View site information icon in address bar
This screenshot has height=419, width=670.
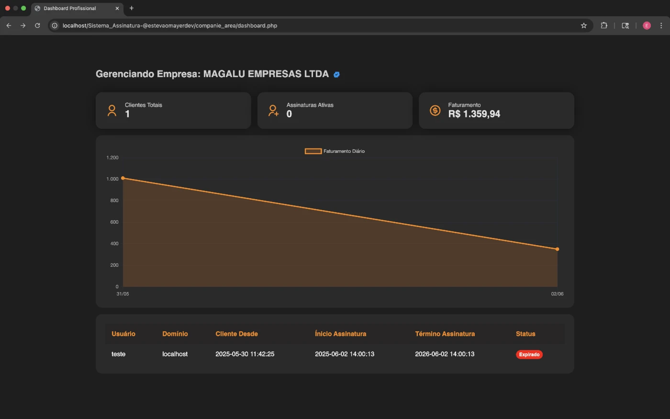[55, 25]
